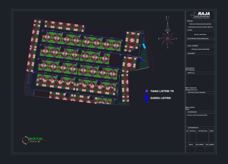Viewport: 228px width, 164px height.
Task: Select the TIANG LISTRIK TR legend label
Action: point(162,91)
